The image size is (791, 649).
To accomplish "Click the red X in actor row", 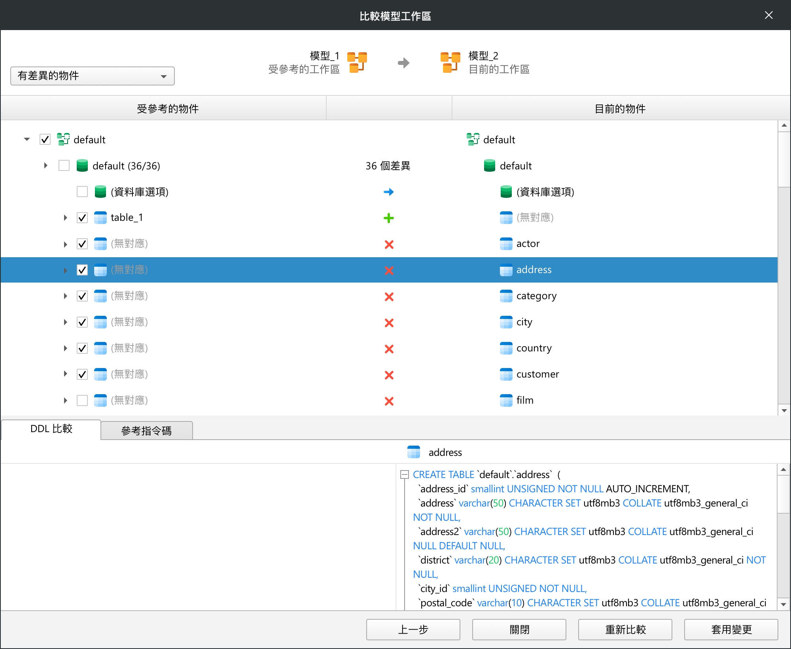I will point(389,245).
